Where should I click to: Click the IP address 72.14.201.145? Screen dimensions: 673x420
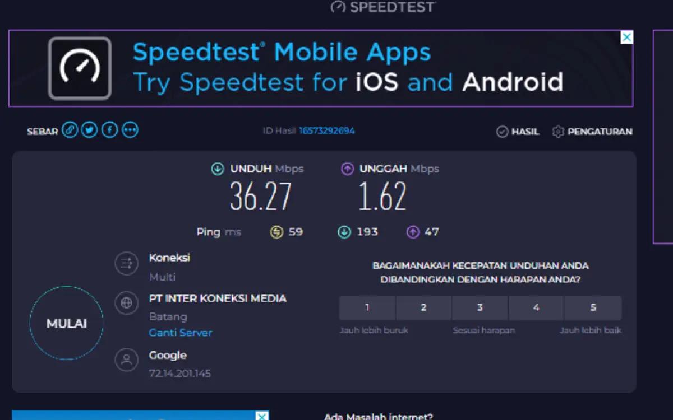pos(180,373)
